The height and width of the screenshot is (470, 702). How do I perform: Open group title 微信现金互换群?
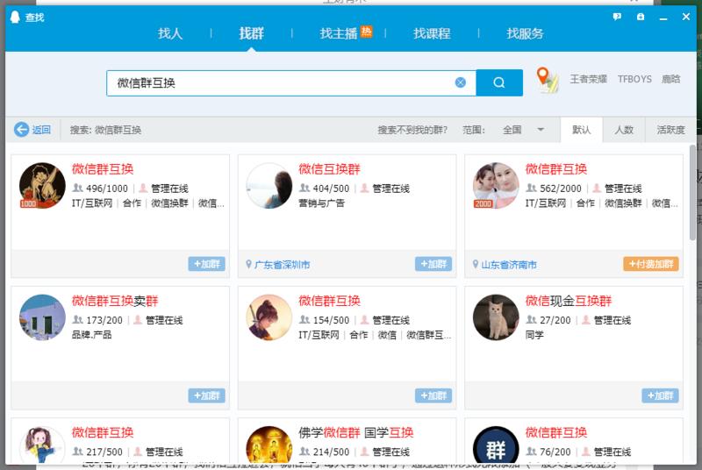tap(569, 301)
